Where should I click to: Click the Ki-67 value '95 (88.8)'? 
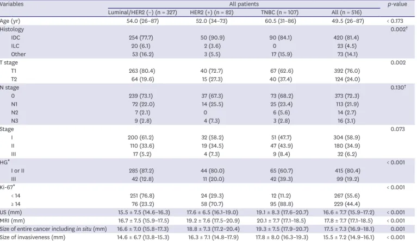pos(281,204)
